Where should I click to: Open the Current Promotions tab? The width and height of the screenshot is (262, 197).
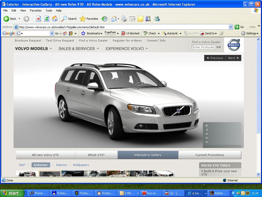[210, 155]
